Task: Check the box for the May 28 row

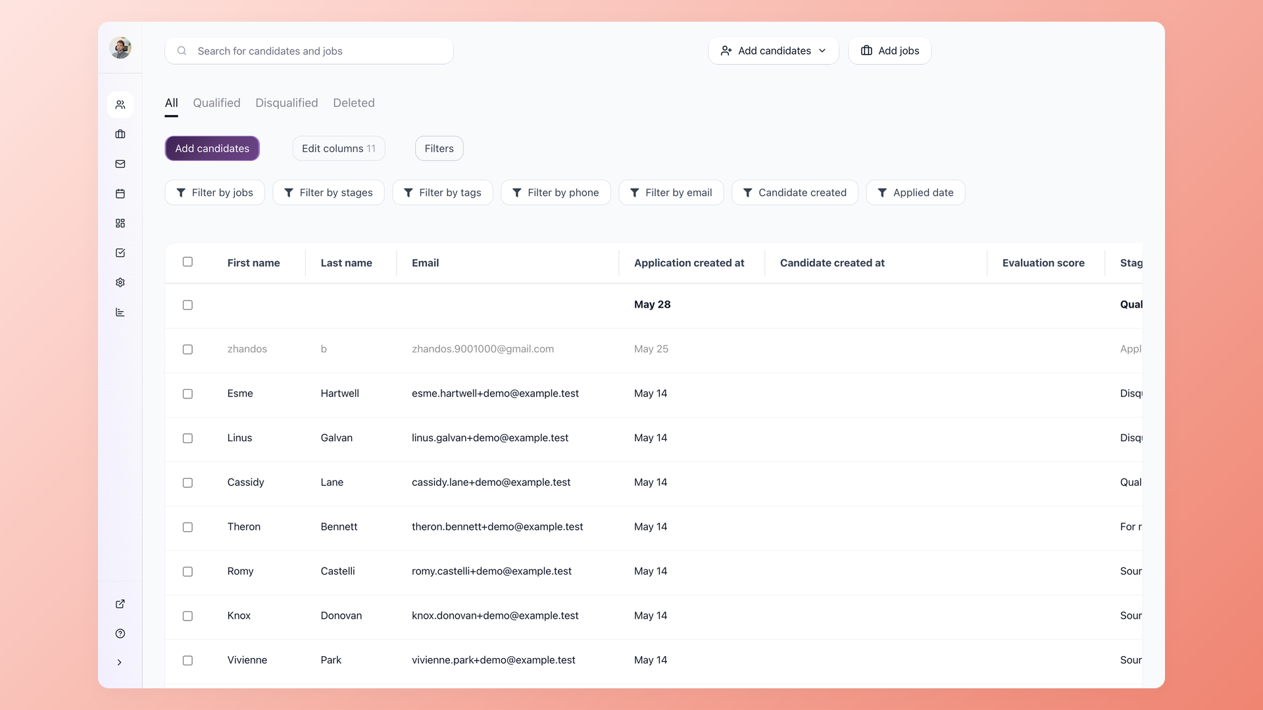Action: 187,305
